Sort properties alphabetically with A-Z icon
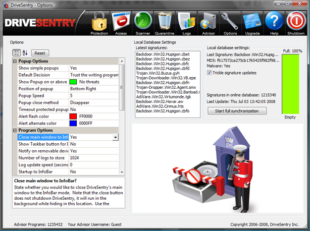Screen dimensions: 310x231 click(x=25, y=53)
